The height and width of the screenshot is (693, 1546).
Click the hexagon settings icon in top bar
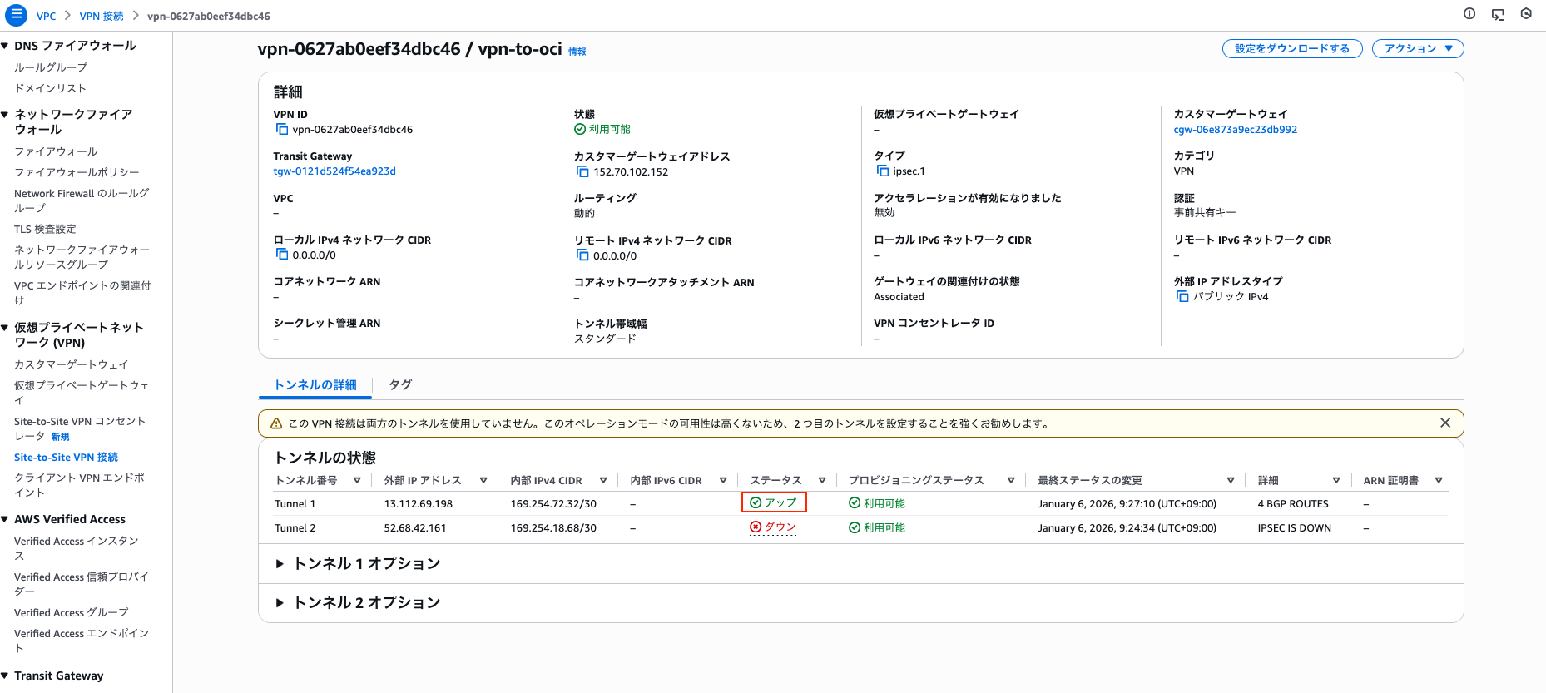click(x=1526, y=13)
